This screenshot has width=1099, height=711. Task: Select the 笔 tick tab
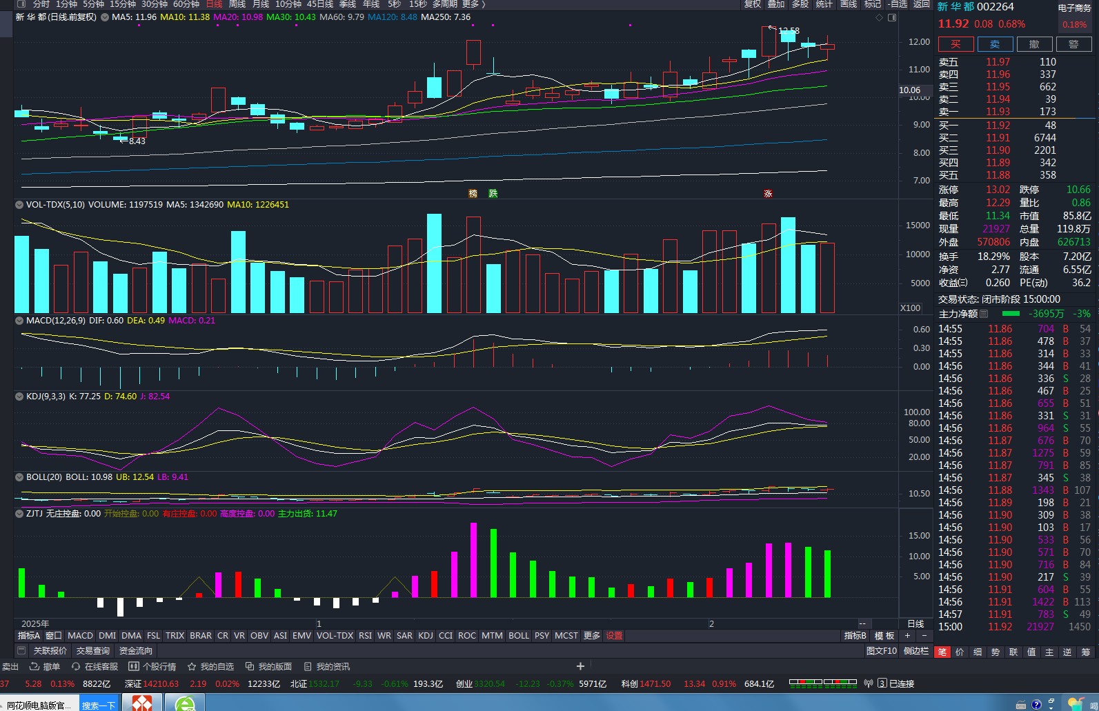pyautogui.click(x=942, y=652)
